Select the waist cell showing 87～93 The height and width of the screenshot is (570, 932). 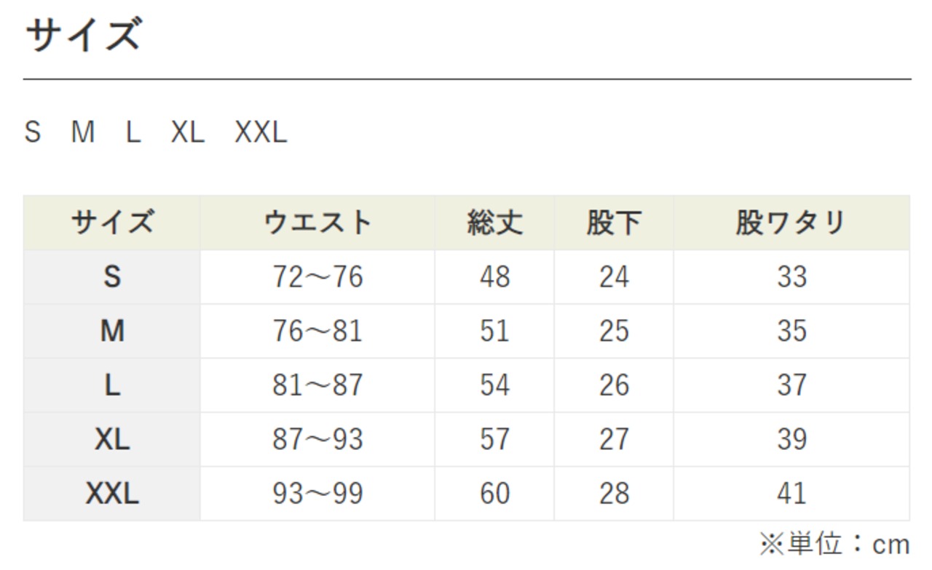tap(317, 439)
